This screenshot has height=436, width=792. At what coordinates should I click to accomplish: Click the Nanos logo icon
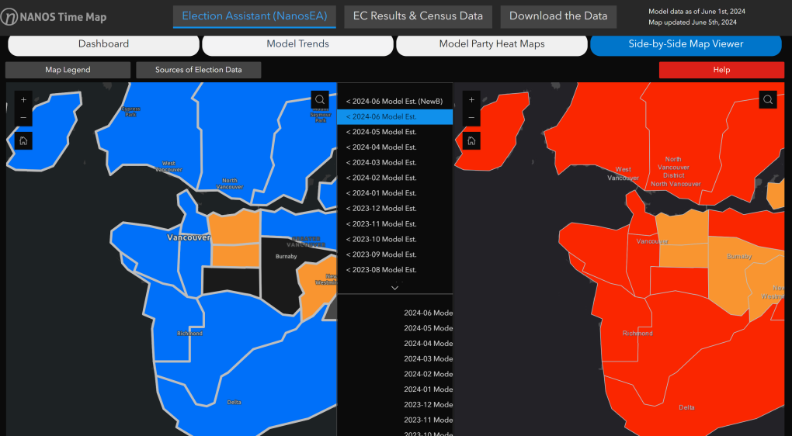(x=9, y=17)
